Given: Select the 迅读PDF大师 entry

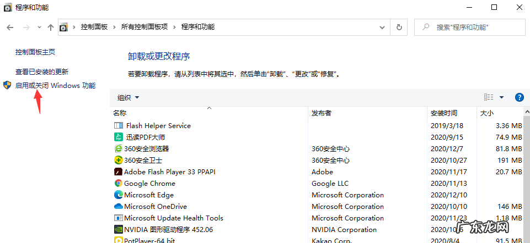Looking at the screenshot, I should (146, 137).
